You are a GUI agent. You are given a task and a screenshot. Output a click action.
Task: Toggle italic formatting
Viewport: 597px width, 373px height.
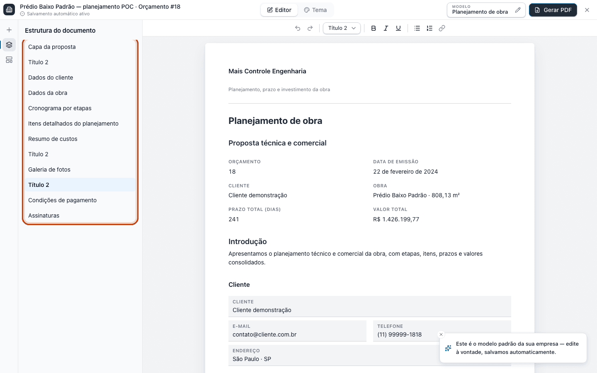coord(386,28)
